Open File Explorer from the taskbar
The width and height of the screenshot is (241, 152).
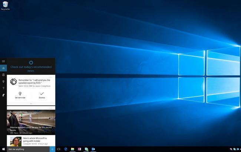tap(73, 149)
